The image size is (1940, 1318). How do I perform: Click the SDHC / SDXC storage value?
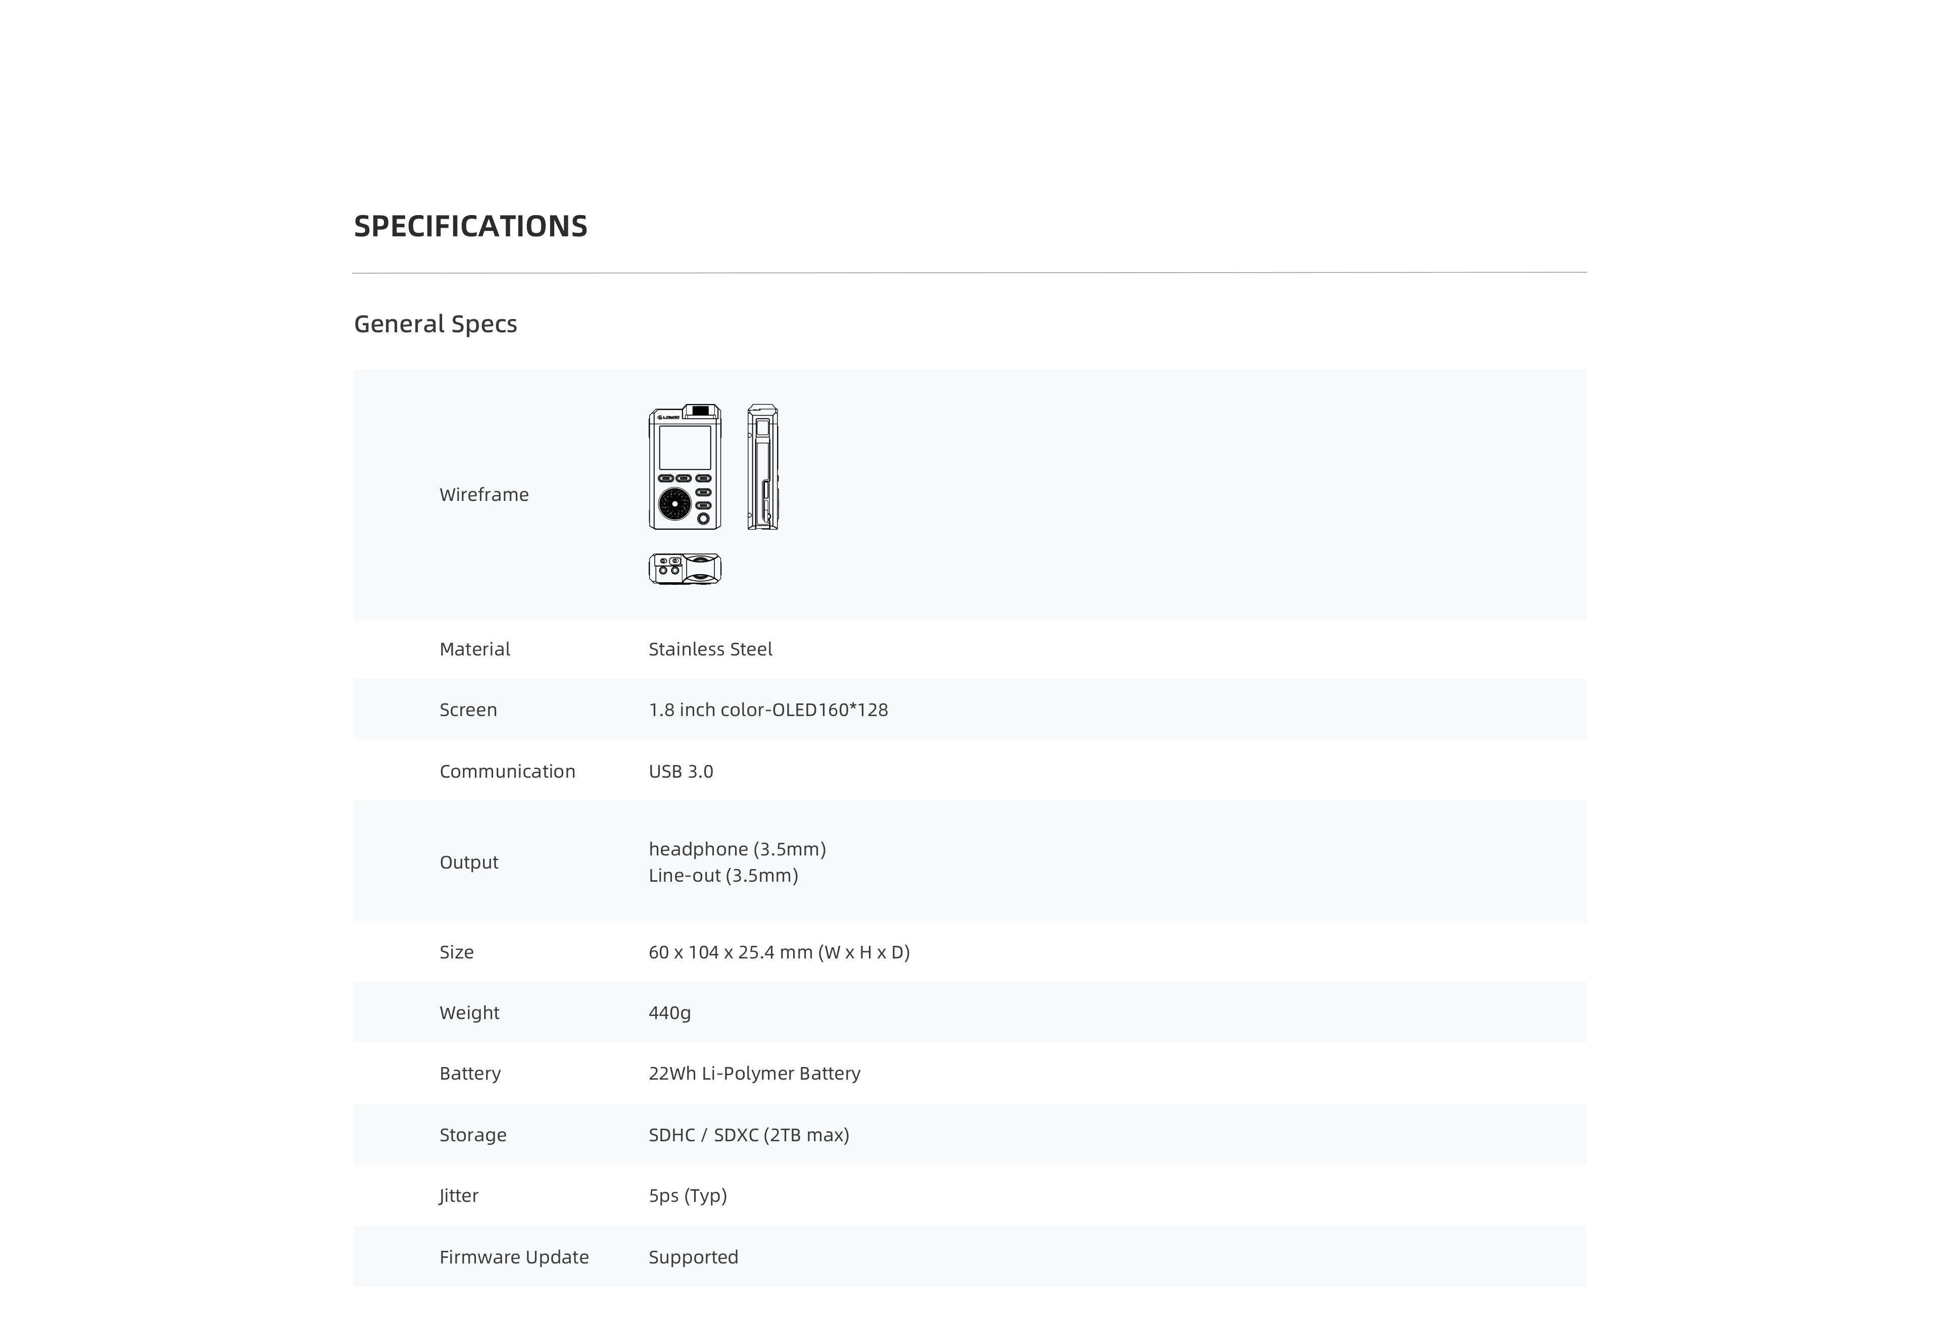(748, 1135)
